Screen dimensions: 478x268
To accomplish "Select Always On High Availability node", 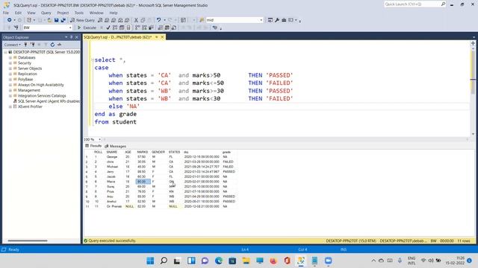I will [41, 85].
